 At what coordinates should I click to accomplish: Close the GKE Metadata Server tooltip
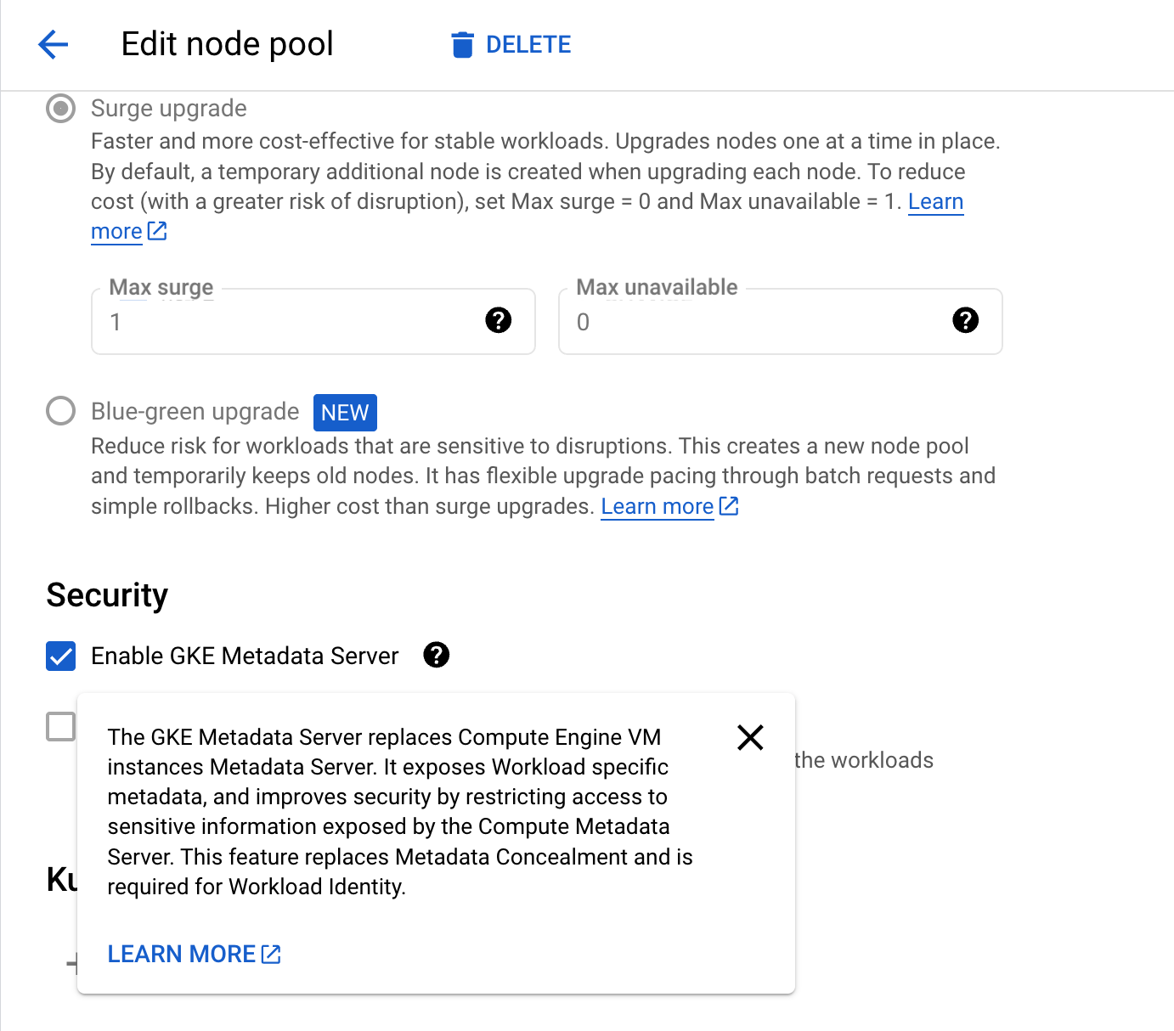point(750,737)
